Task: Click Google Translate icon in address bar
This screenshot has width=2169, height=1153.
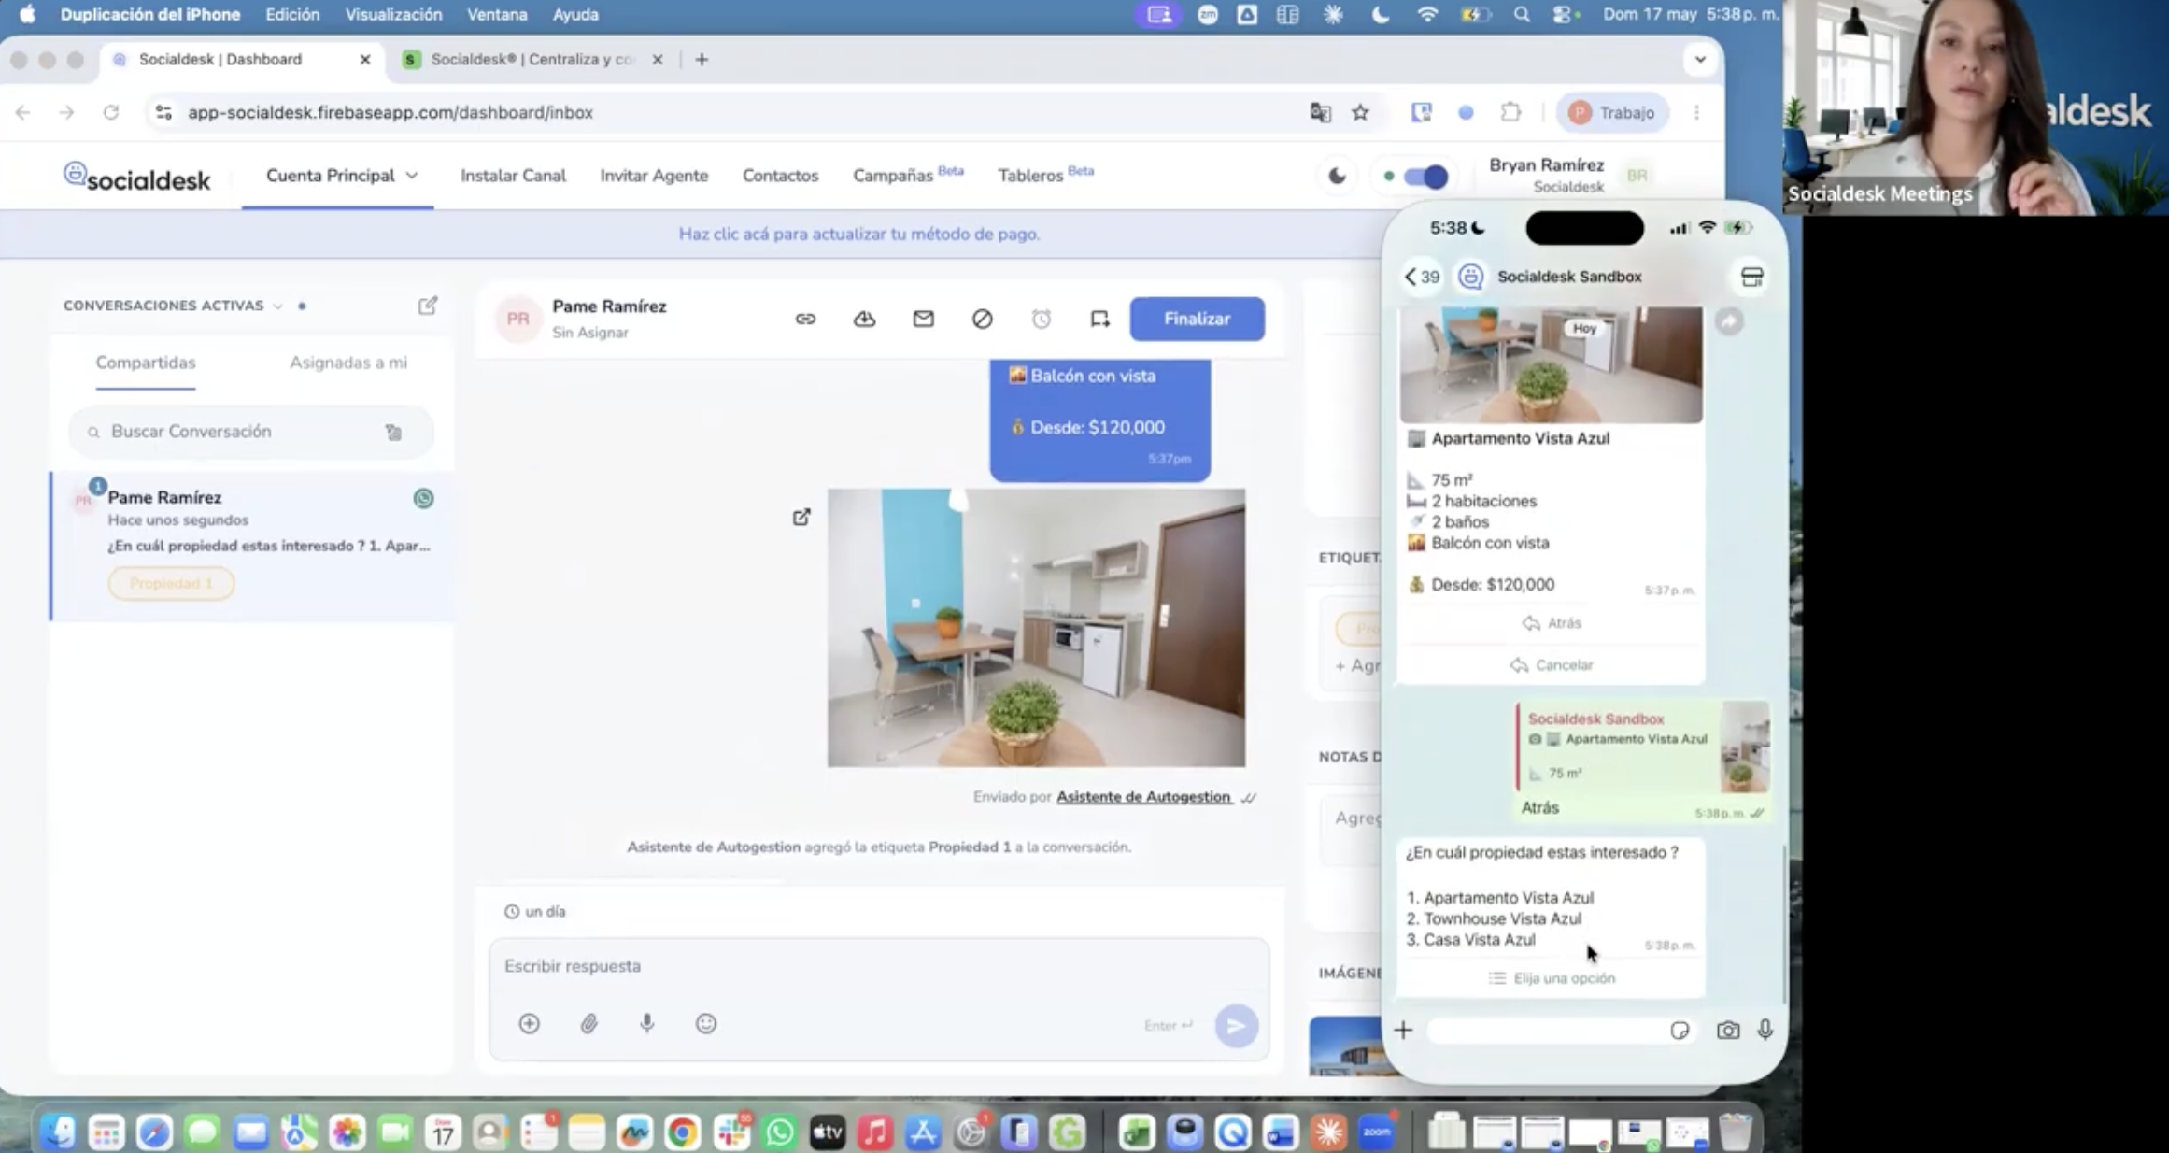Action: point(1320,112)
